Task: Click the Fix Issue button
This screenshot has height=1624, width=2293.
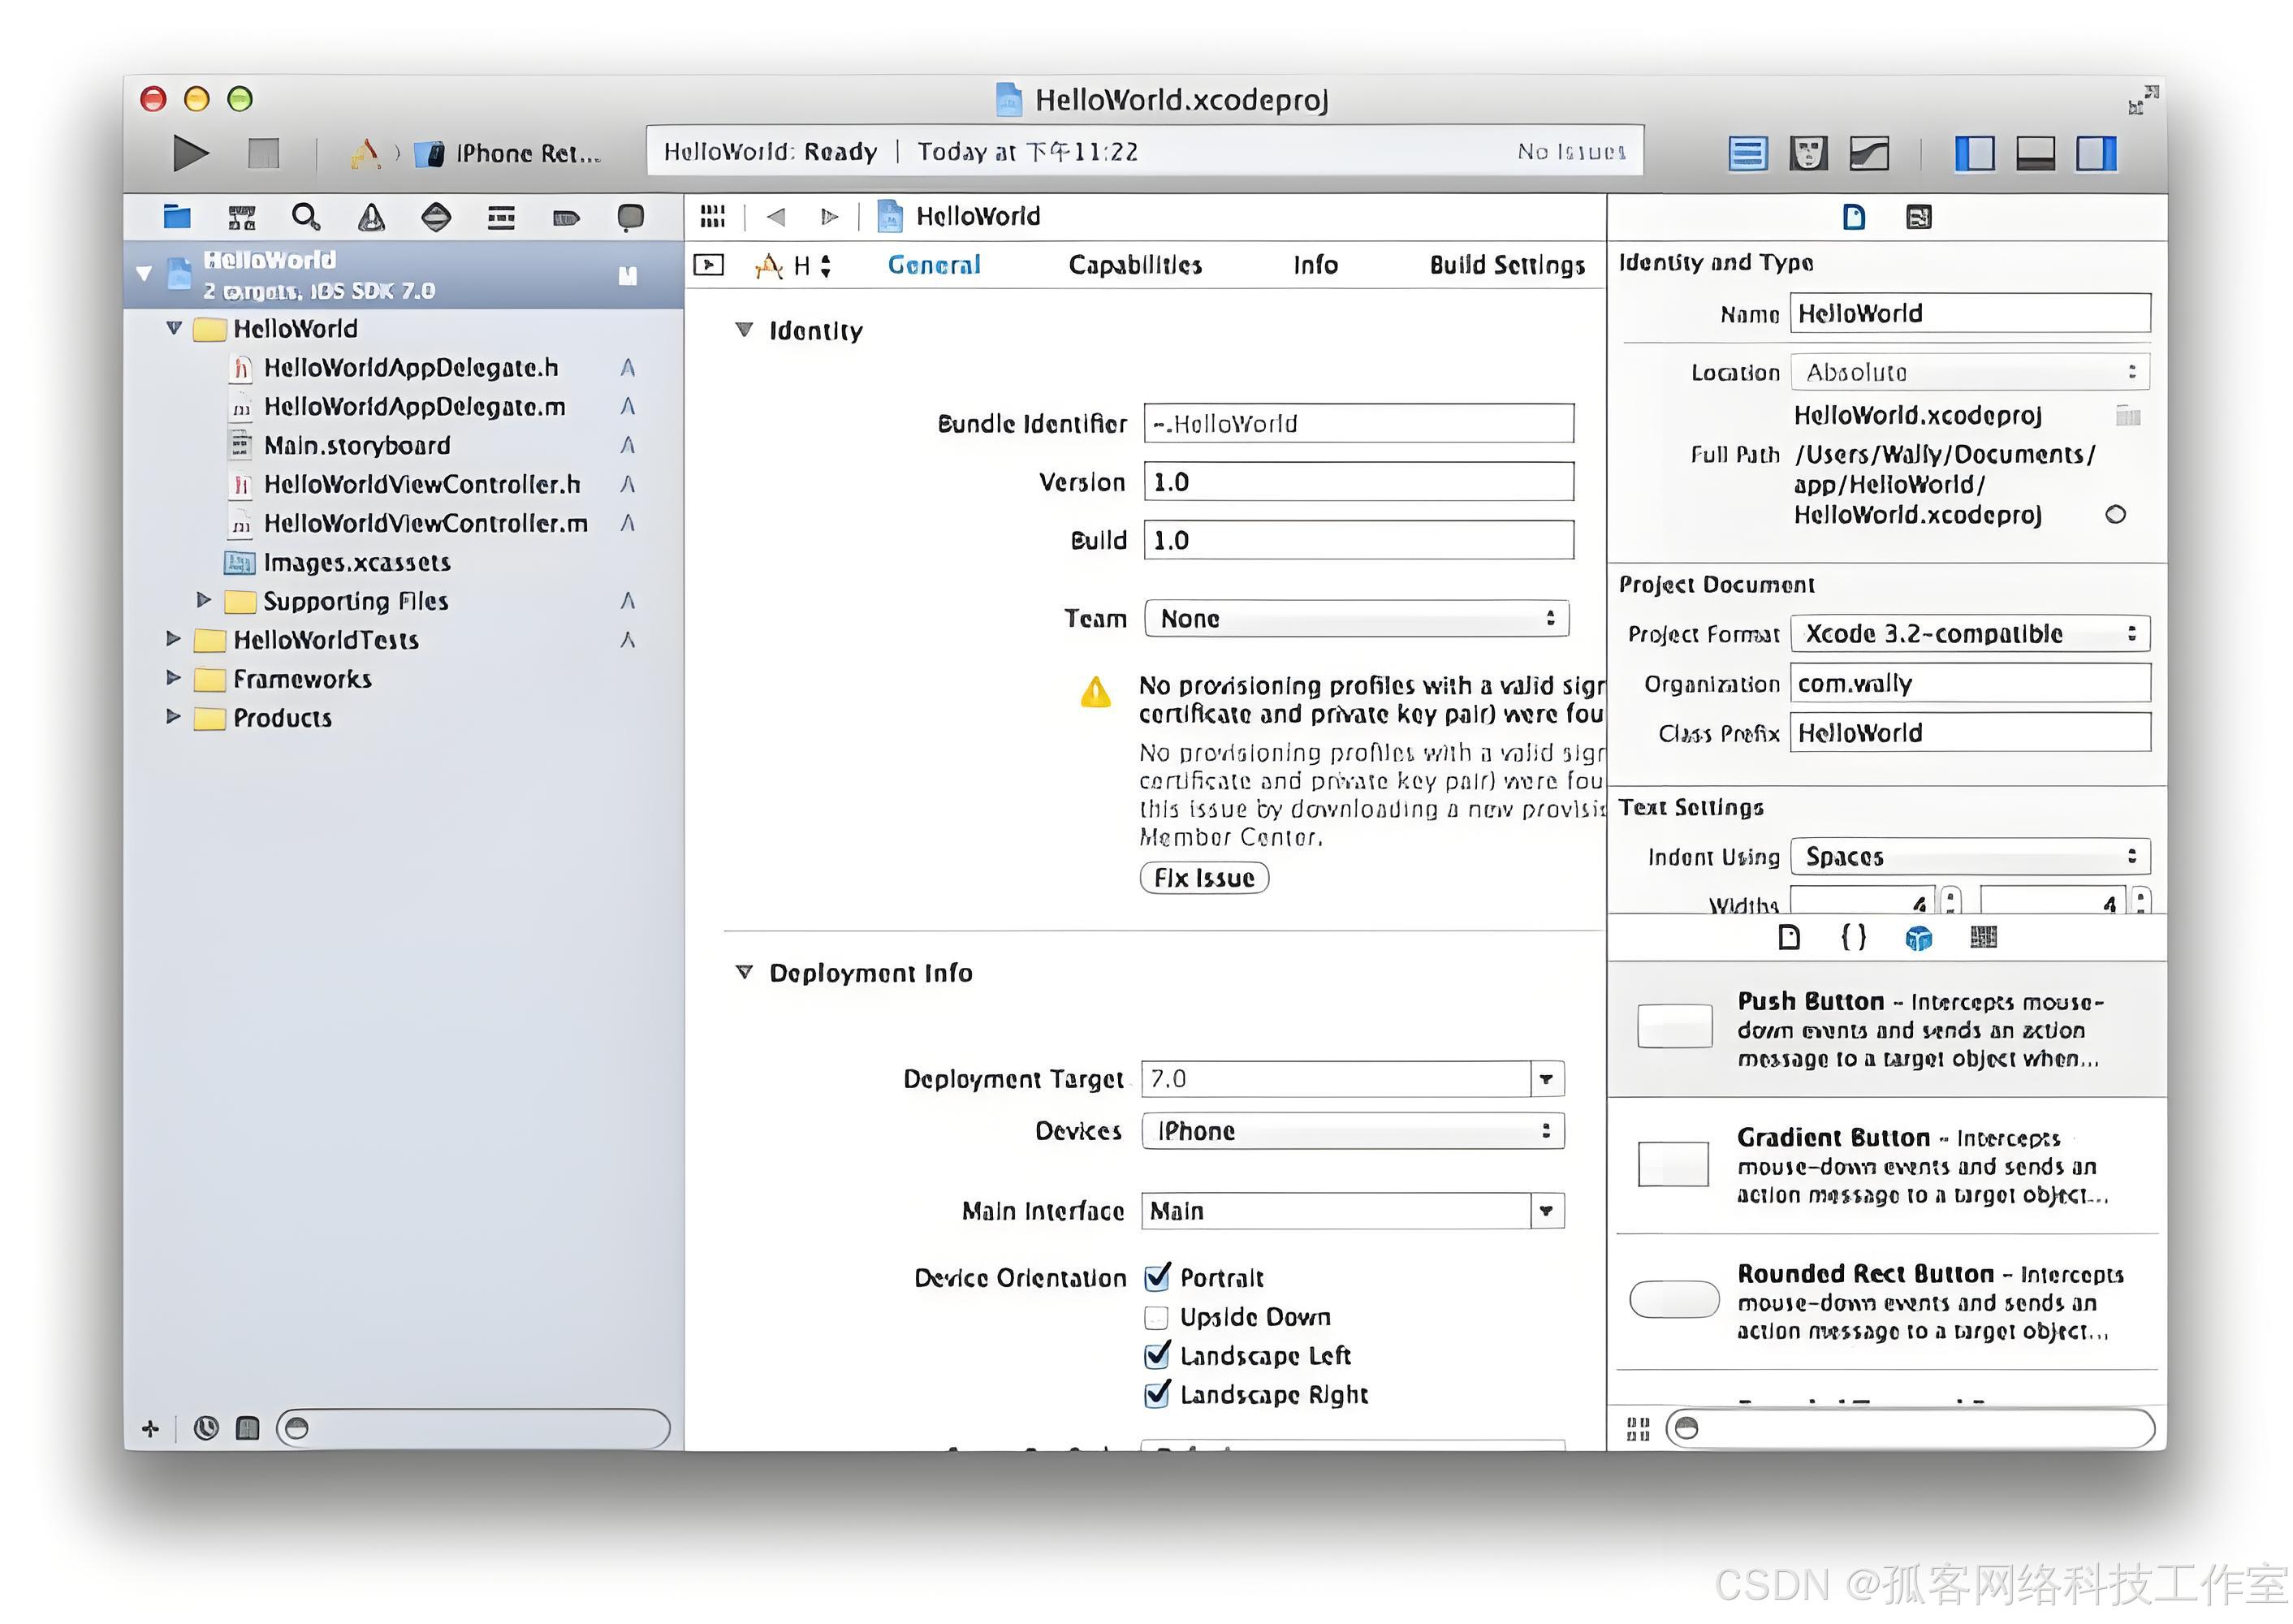Action: (1204, 877)
